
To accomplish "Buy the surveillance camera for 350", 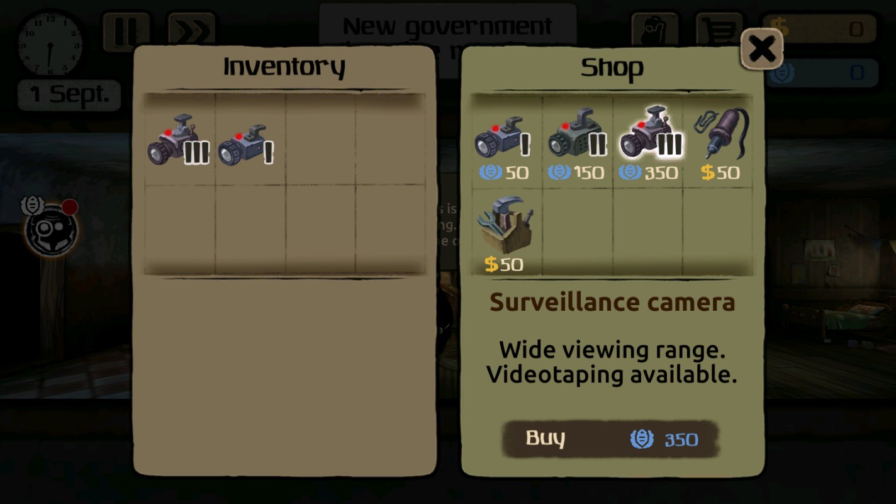I will (x=610, y=439).
